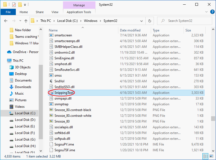Select the snmpapi.dll file
Viewport: 216px width, 160px height.
[63, 98]
